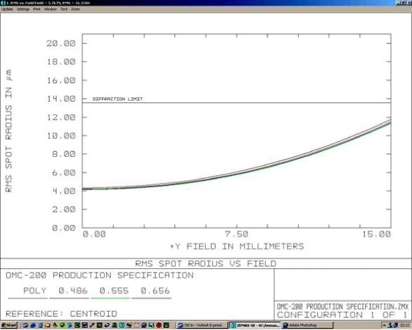
Task: Open the Window menu
Action: tap(51, 9)
